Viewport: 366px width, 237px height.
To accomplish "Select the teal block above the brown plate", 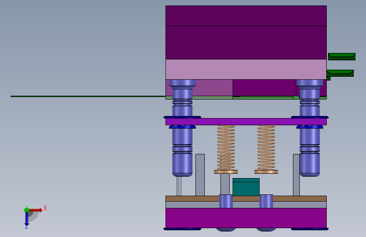I will click(246, 187).
